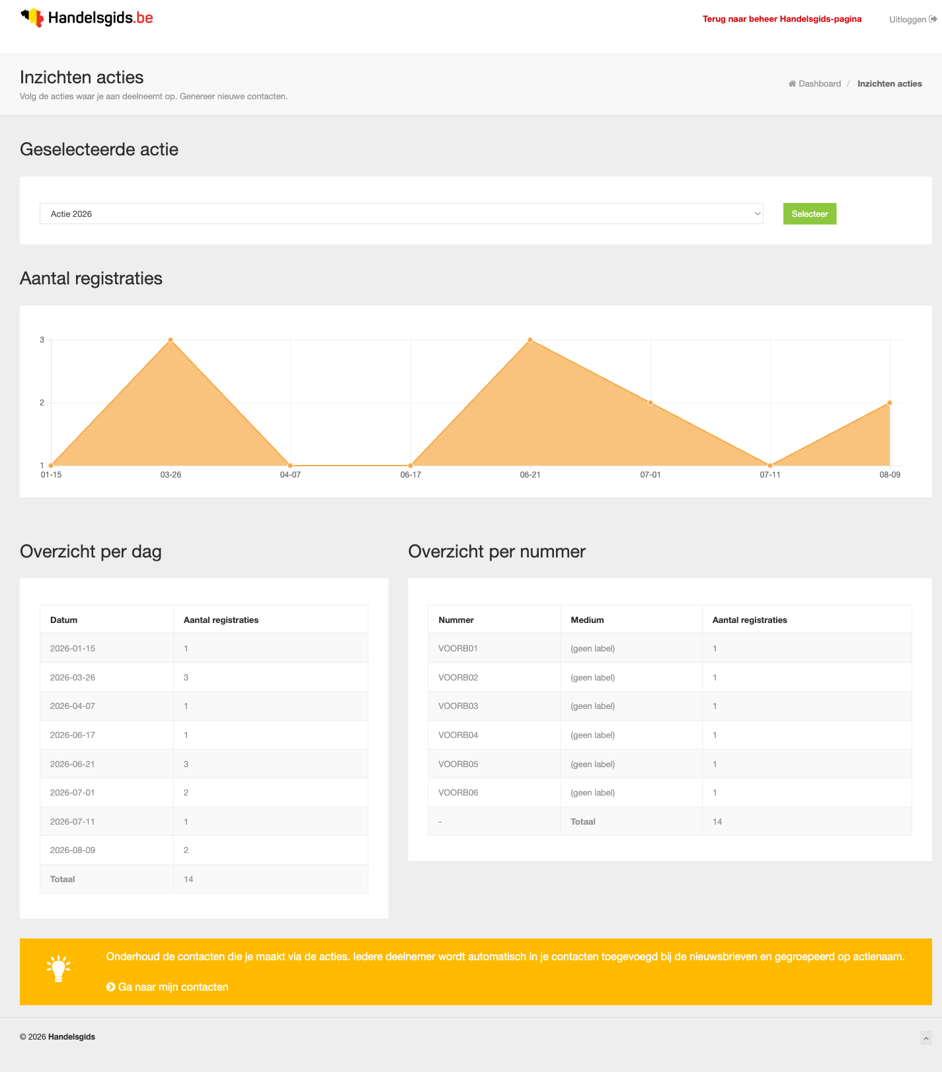Click the chart data point at 01-15

tap(51, 466)
